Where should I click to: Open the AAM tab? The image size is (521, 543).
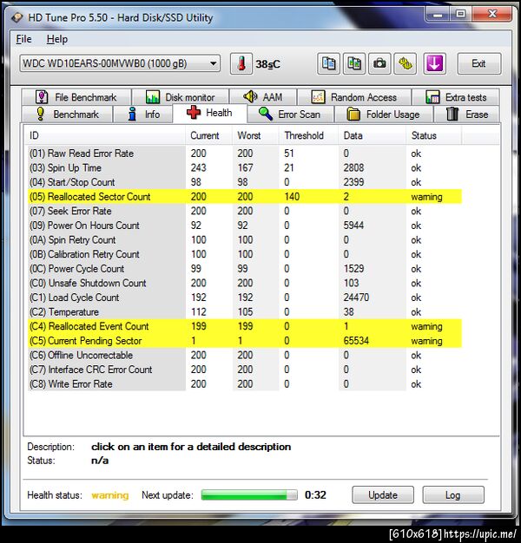click(263, 97)
